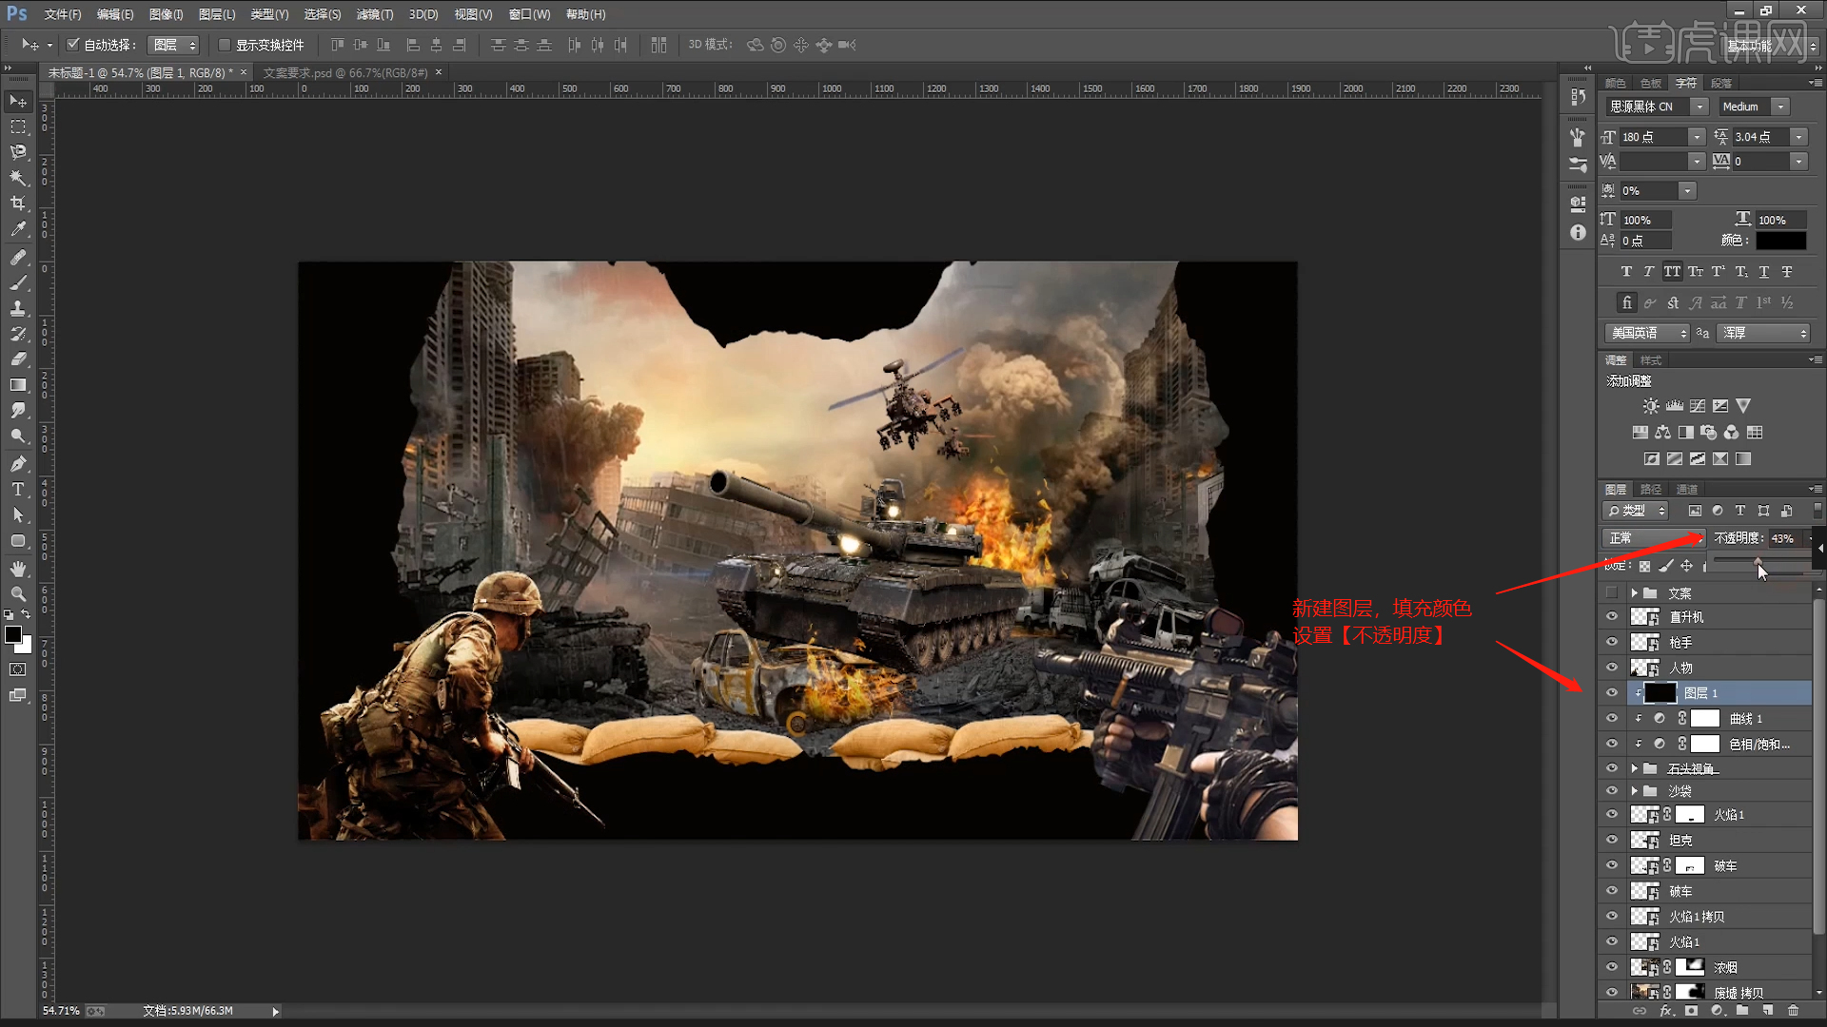The image size is (1827, 1027).
Task: Toggle visibility of 图层 1
Action: coord(1612,693)
